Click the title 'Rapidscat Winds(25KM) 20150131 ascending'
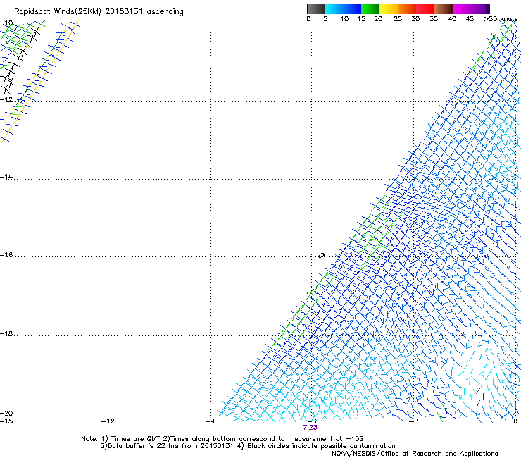 (99, 12)
